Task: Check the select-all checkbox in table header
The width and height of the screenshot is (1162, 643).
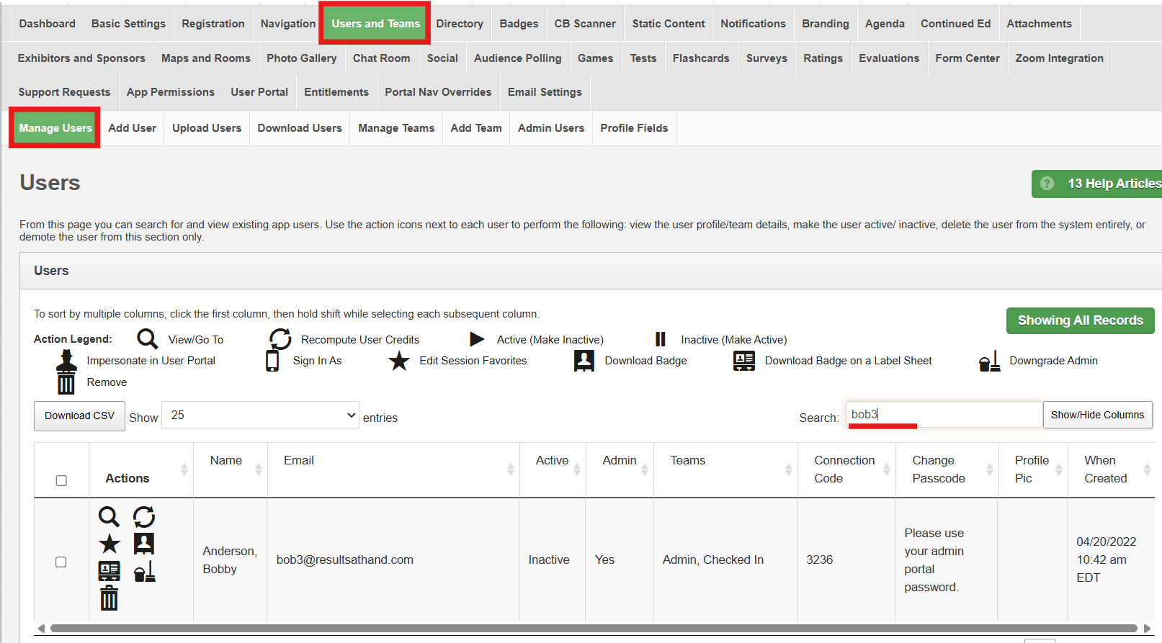Action: click(61, 480)
